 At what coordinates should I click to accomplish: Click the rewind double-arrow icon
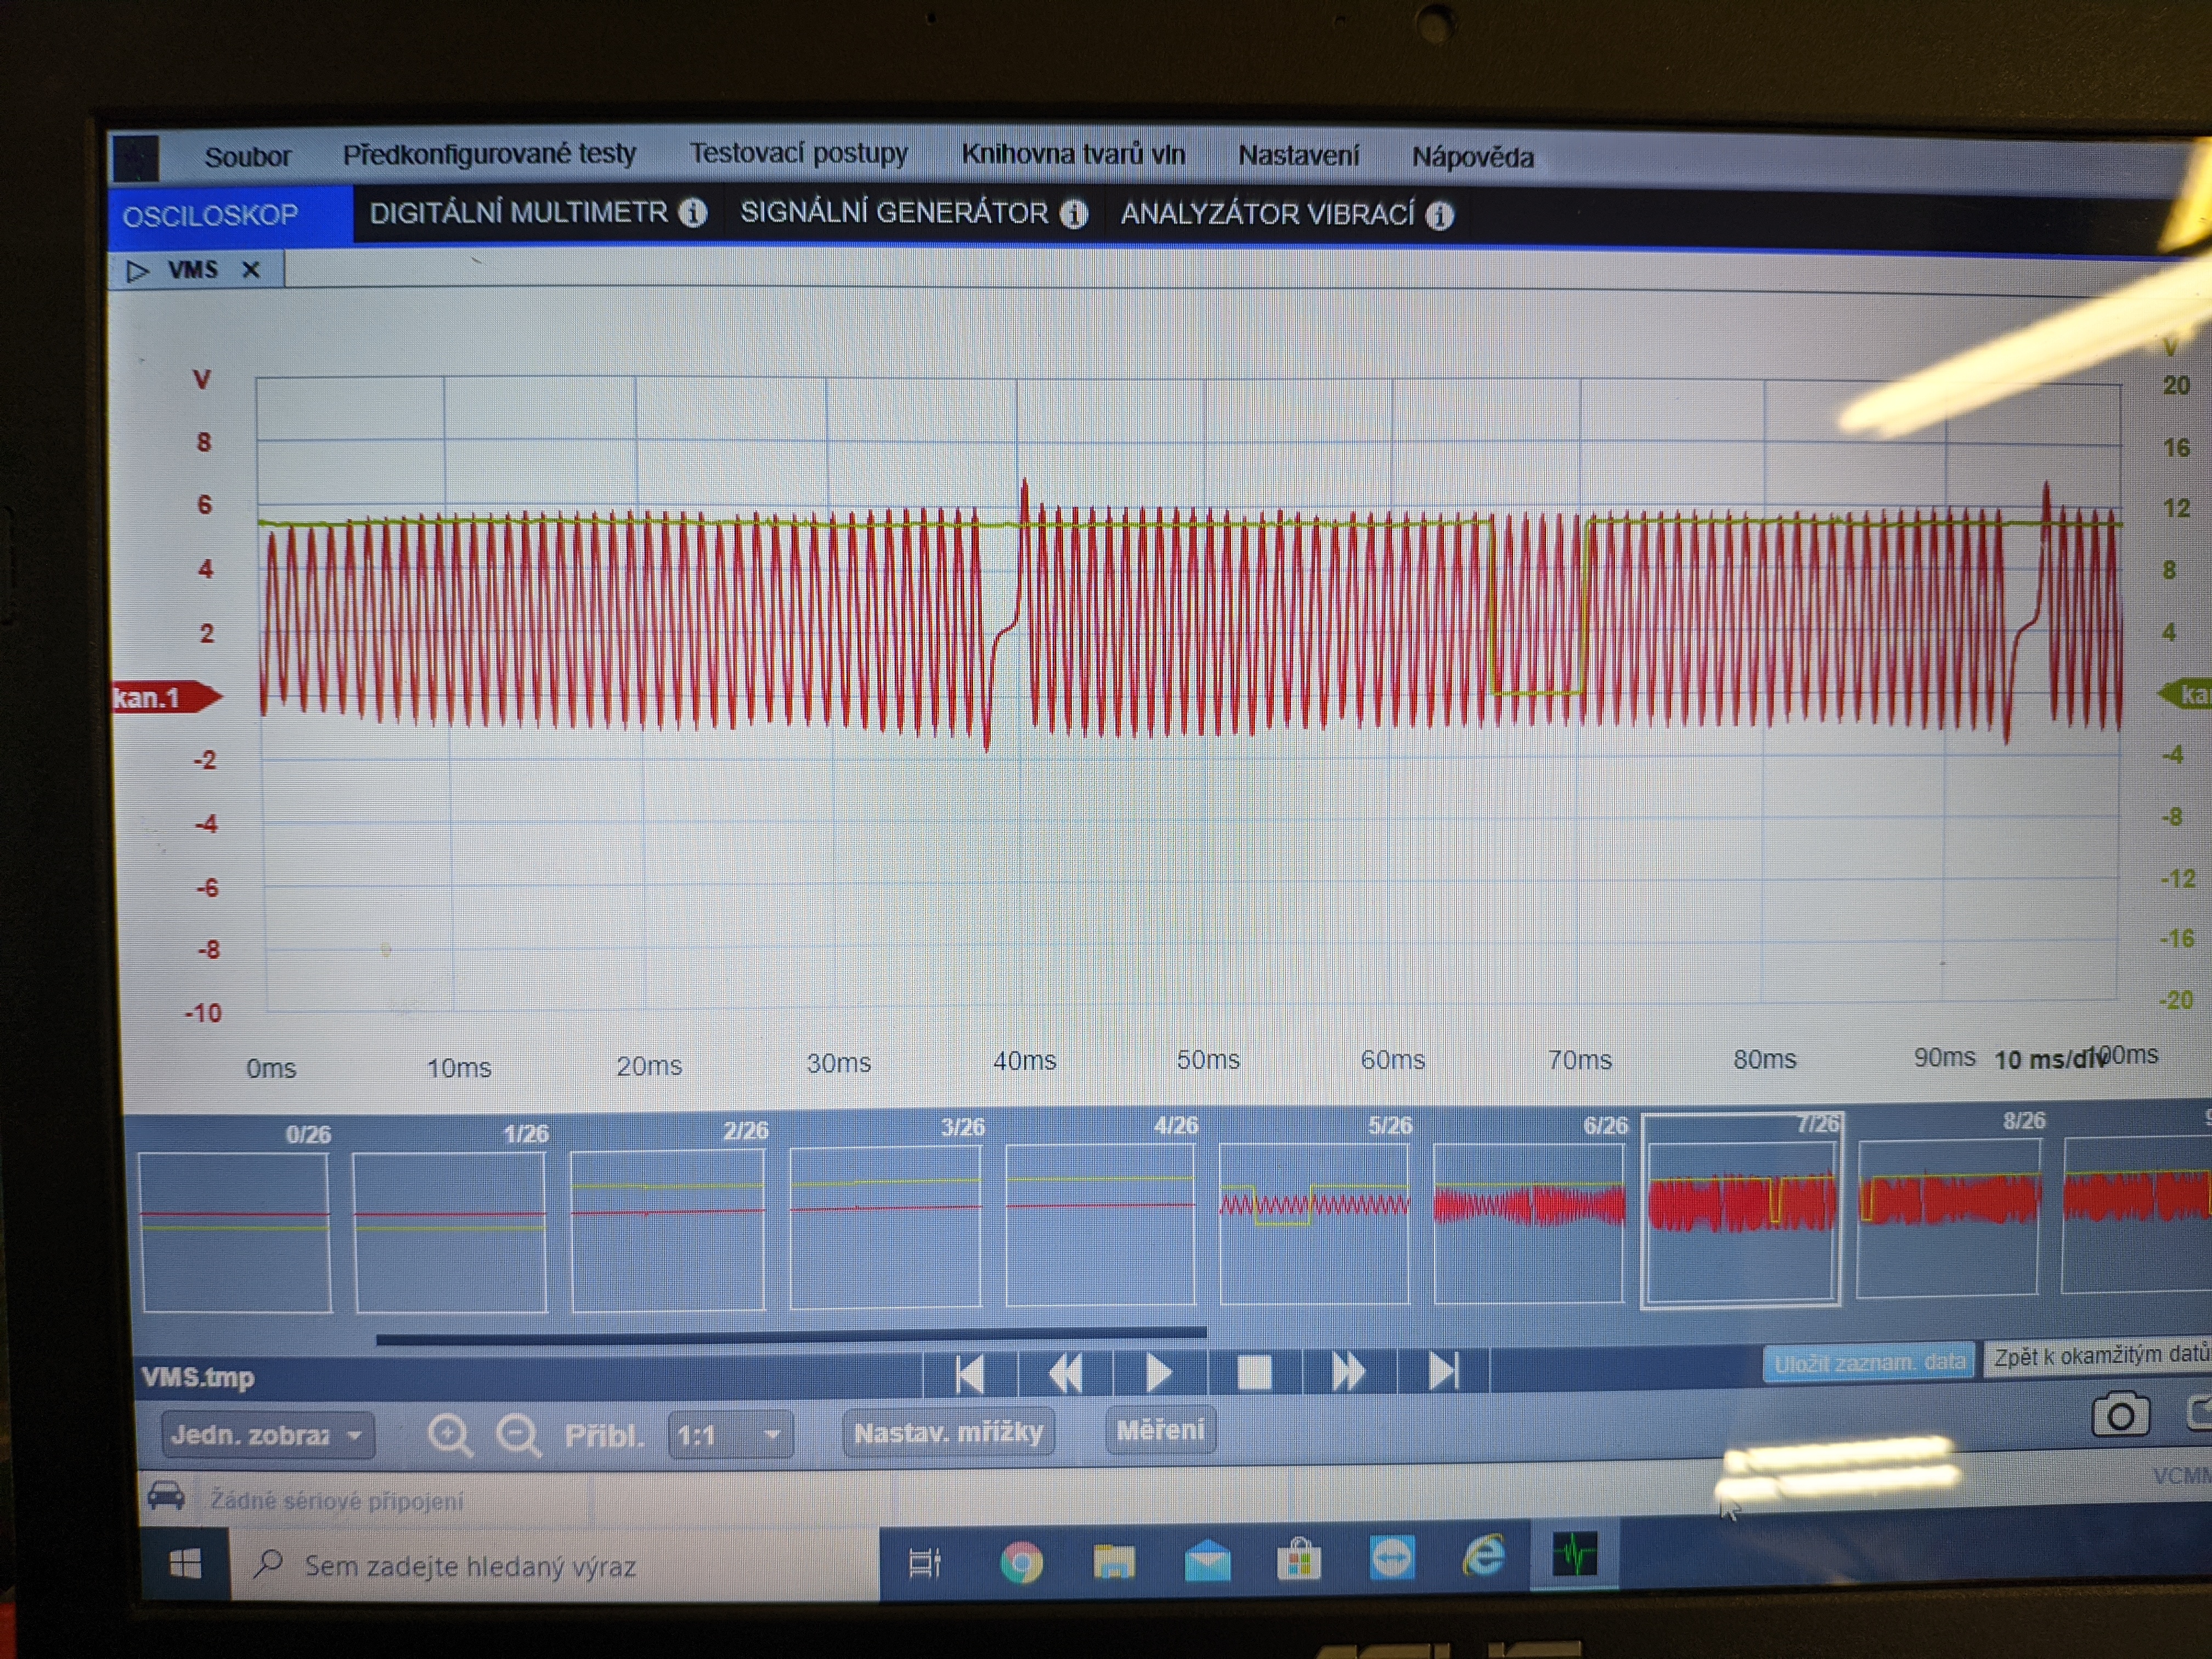(1065, 1373)
